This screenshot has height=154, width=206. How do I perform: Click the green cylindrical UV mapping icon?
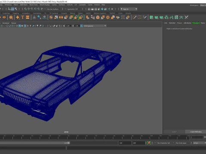[x=156, y=17]
